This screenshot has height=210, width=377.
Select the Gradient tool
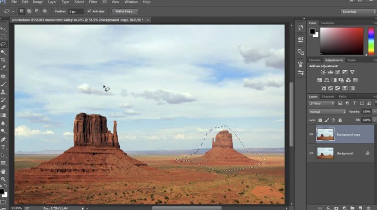(x=3, y=115)
